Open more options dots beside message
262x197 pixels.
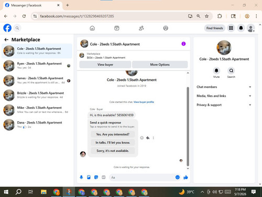tap(154, 138)
